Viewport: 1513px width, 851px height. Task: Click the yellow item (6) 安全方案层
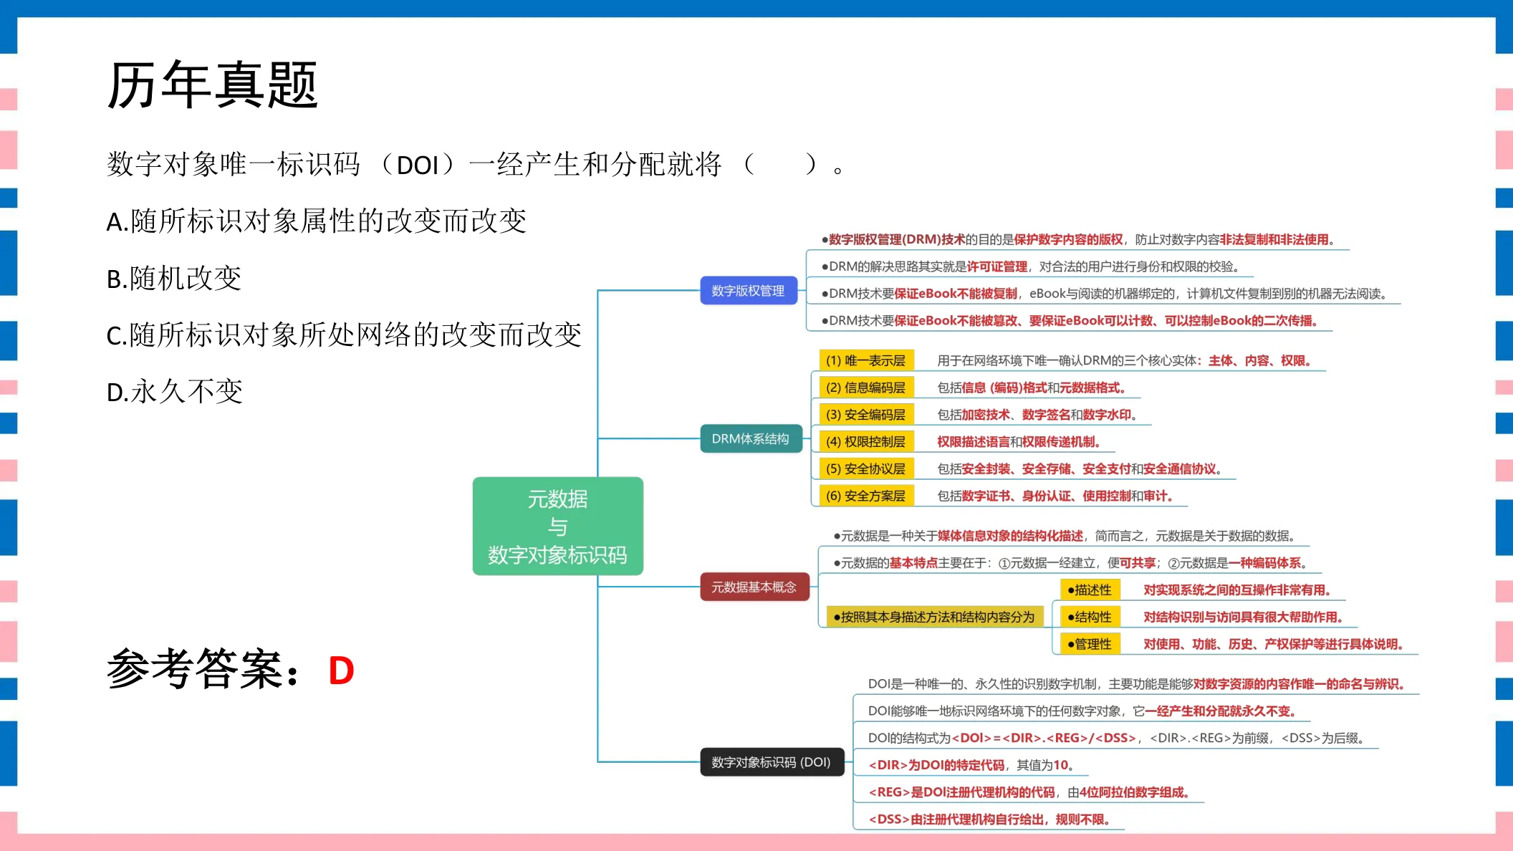pos(866,496)
